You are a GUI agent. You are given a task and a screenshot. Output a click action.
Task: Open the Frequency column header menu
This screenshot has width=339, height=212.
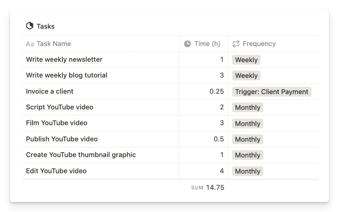pos(273,44)
